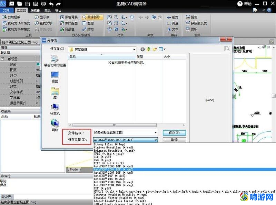Switch to 查看器 tab
276x205 pixels.
[x=21, y=11]
